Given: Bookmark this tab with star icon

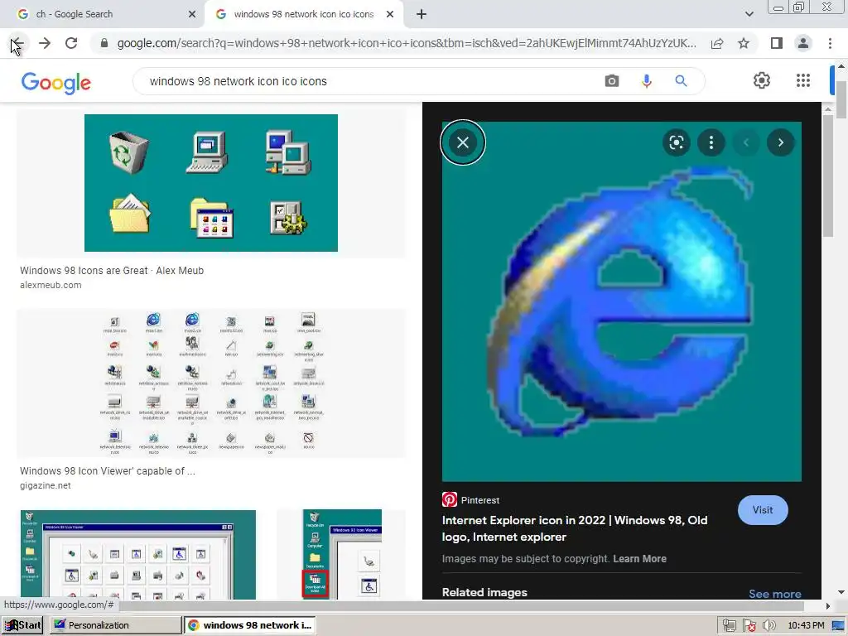Looking at the screenshot, I should coord(744,43).
